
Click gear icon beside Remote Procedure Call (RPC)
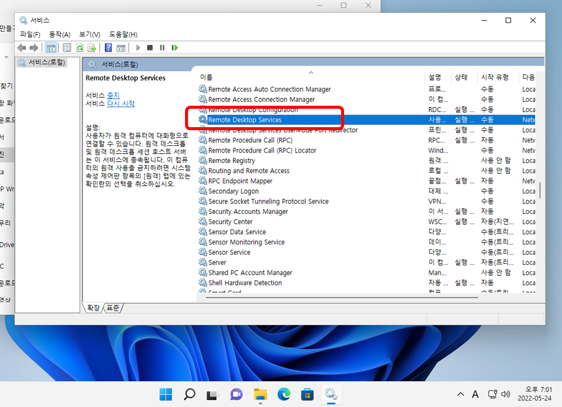[203, 140]
